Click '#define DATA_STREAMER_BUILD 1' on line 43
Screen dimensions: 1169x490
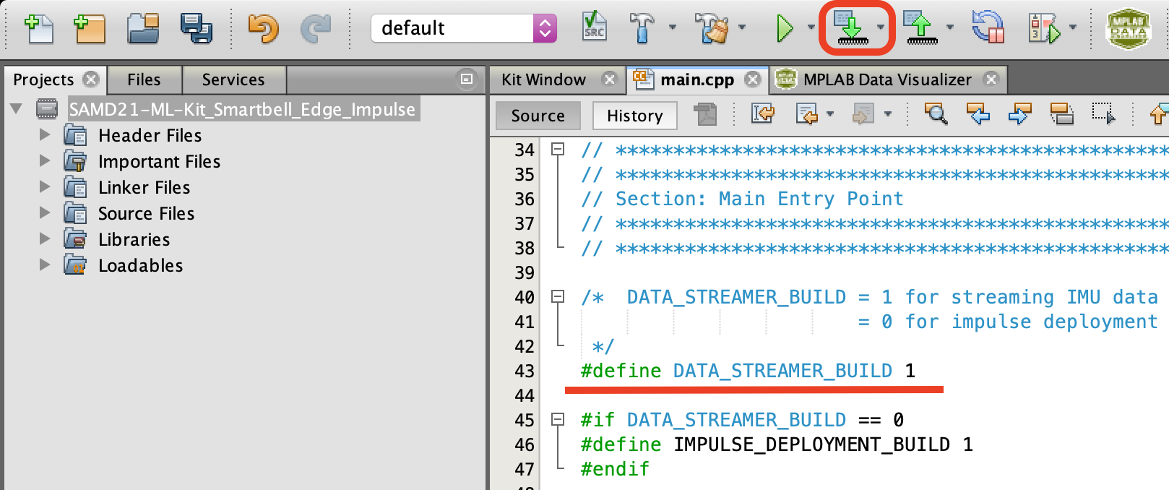point(748,371)
